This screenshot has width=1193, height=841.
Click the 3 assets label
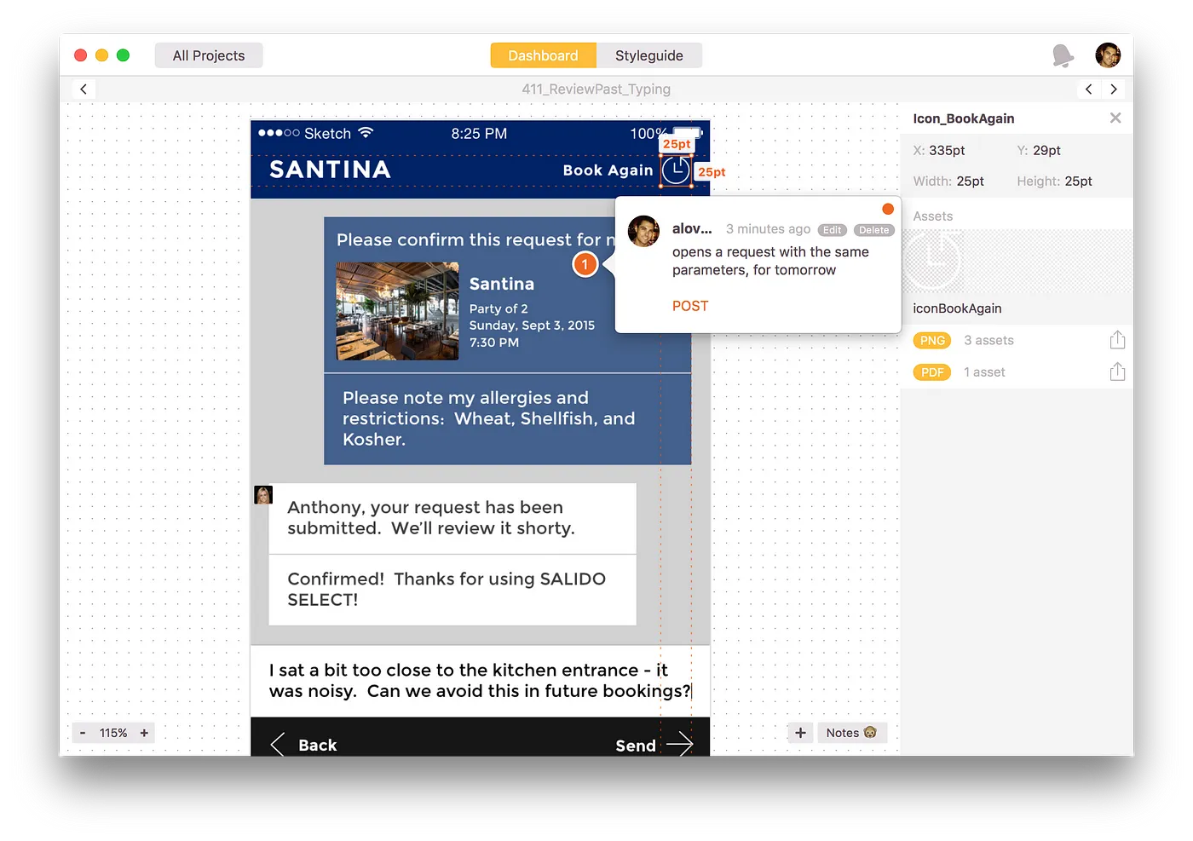pyautogui.click(x=988, y=340)
